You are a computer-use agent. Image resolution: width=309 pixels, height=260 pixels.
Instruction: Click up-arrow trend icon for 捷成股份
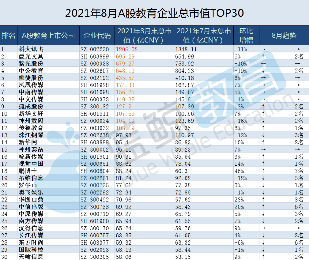pyautogui.click(x=263, y=107)
